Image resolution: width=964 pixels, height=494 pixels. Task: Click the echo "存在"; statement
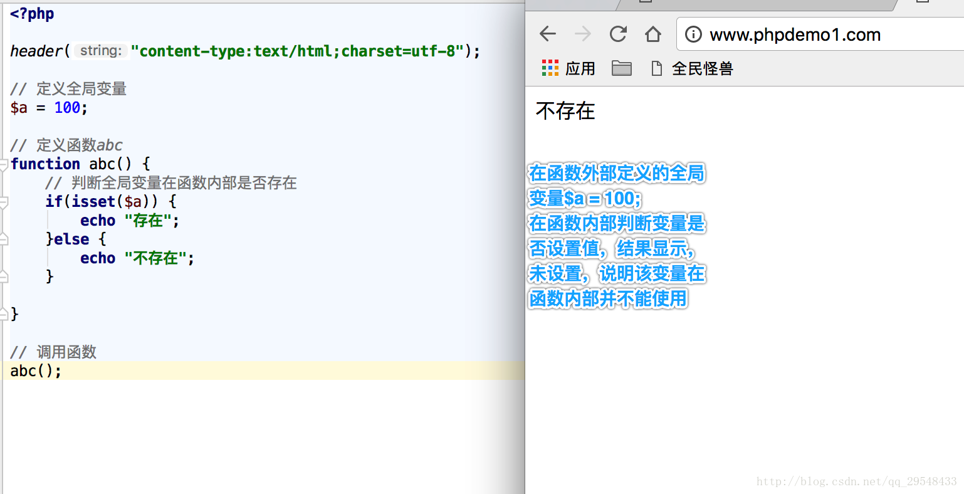click(x=130, y=221)
